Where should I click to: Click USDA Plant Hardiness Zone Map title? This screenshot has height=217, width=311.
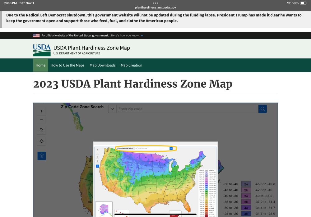92,48
